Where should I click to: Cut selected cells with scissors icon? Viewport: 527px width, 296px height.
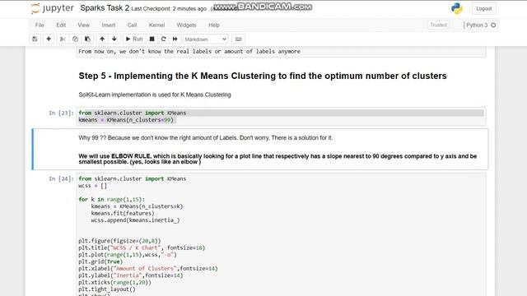(x=63, y=39)
